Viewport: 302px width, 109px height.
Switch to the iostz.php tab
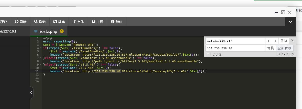pyautogui.click(x=48, y=31)
